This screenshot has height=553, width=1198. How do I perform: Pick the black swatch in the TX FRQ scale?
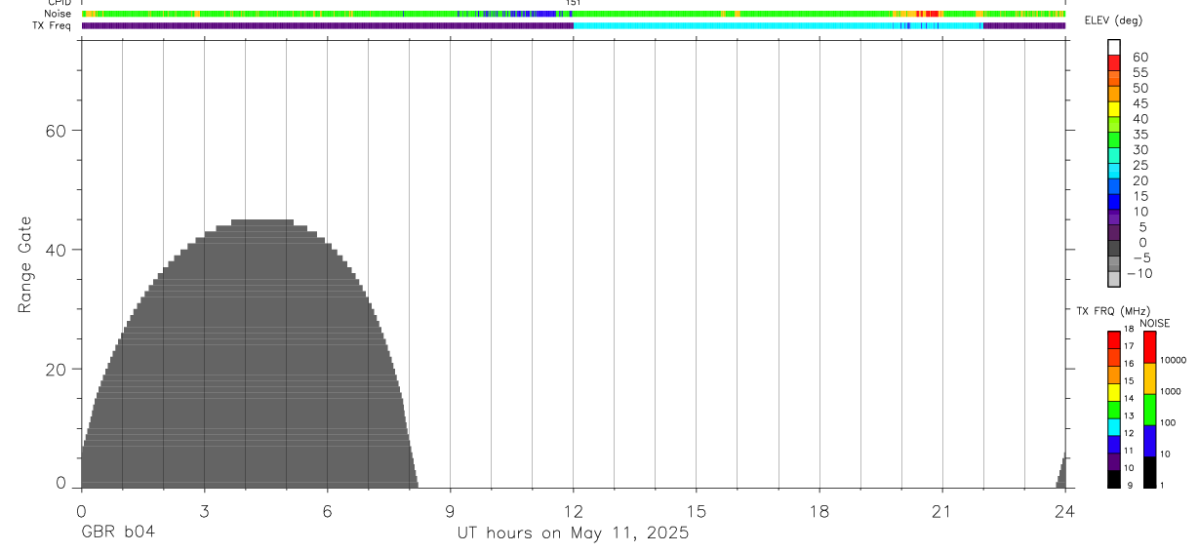pyautogui.click(x=1114, y=479)
